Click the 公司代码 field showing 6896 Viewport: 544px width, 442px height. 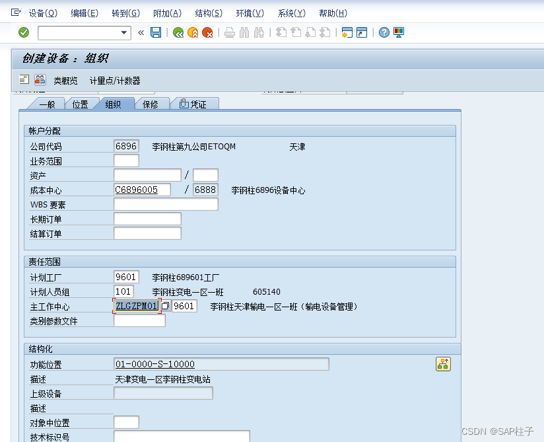coord(126,146)
